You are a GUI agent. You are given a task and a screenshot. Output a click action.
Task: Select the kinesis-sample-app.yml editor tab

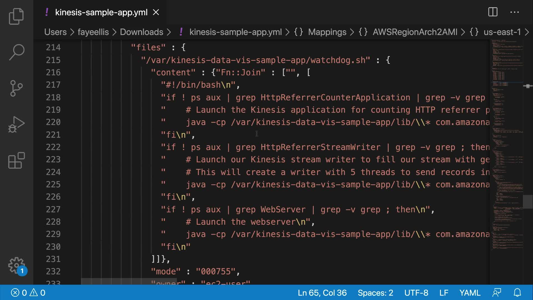[x=101, y=12]
